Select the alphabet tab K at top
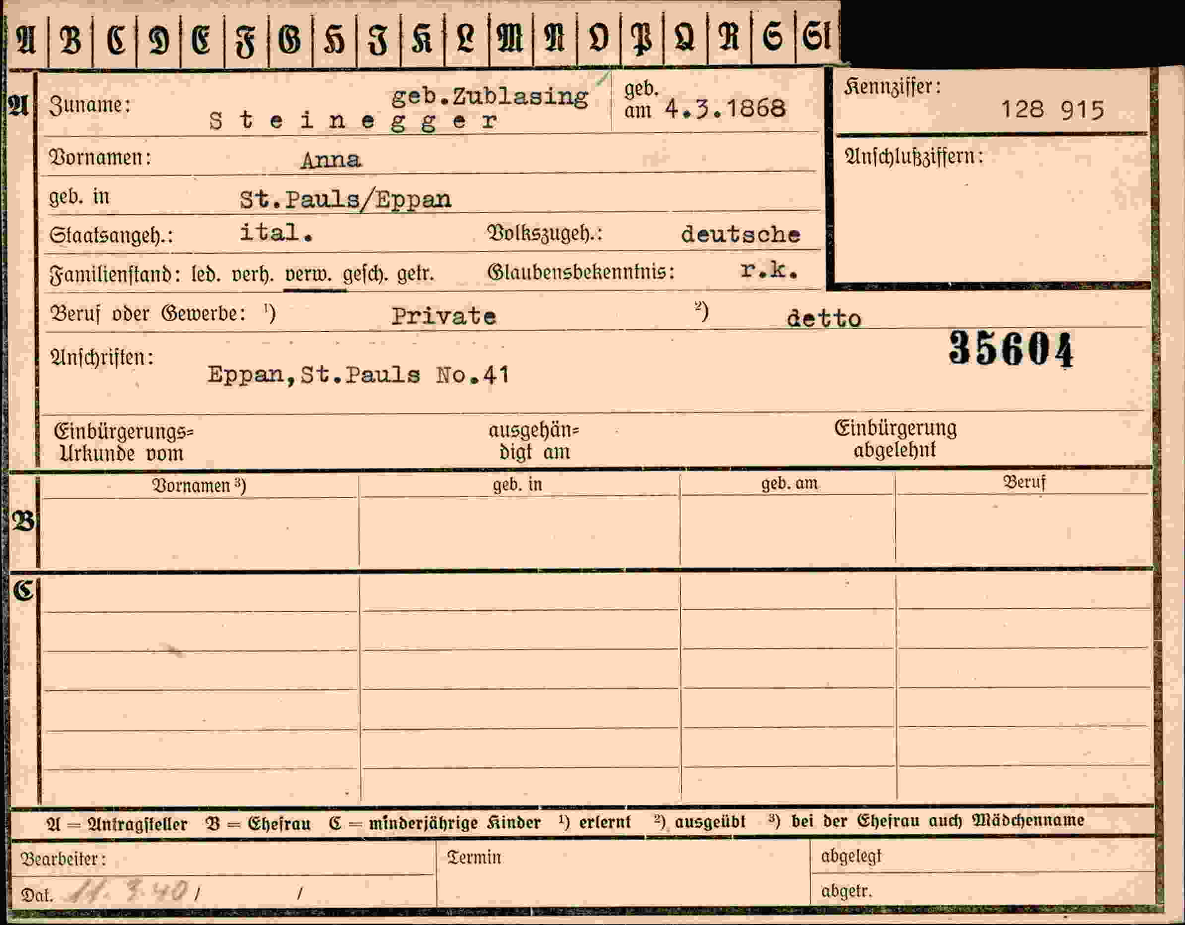The image size is (1185, 925). [x=422, y=40]
